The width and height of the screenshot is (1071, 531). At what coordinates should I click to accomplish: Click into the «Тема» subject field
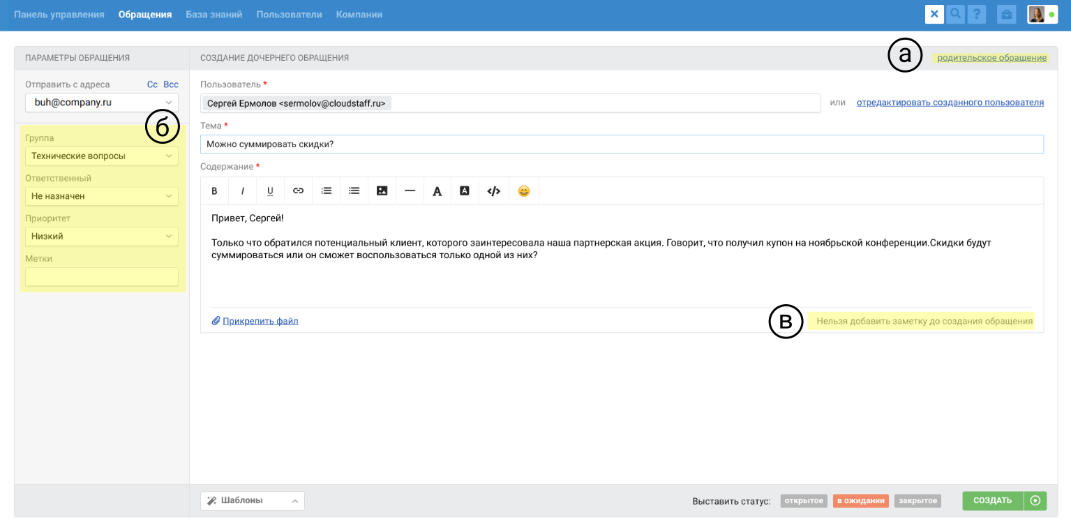click(621, 144)
